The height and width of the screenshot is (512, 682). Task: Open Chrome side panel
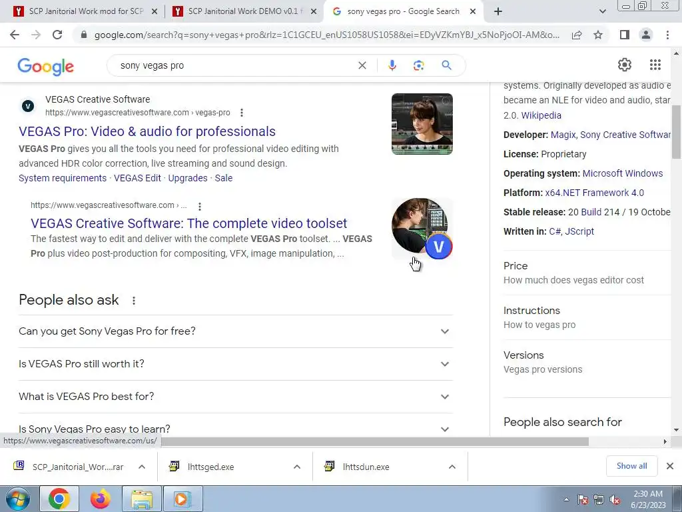(625, 35)
